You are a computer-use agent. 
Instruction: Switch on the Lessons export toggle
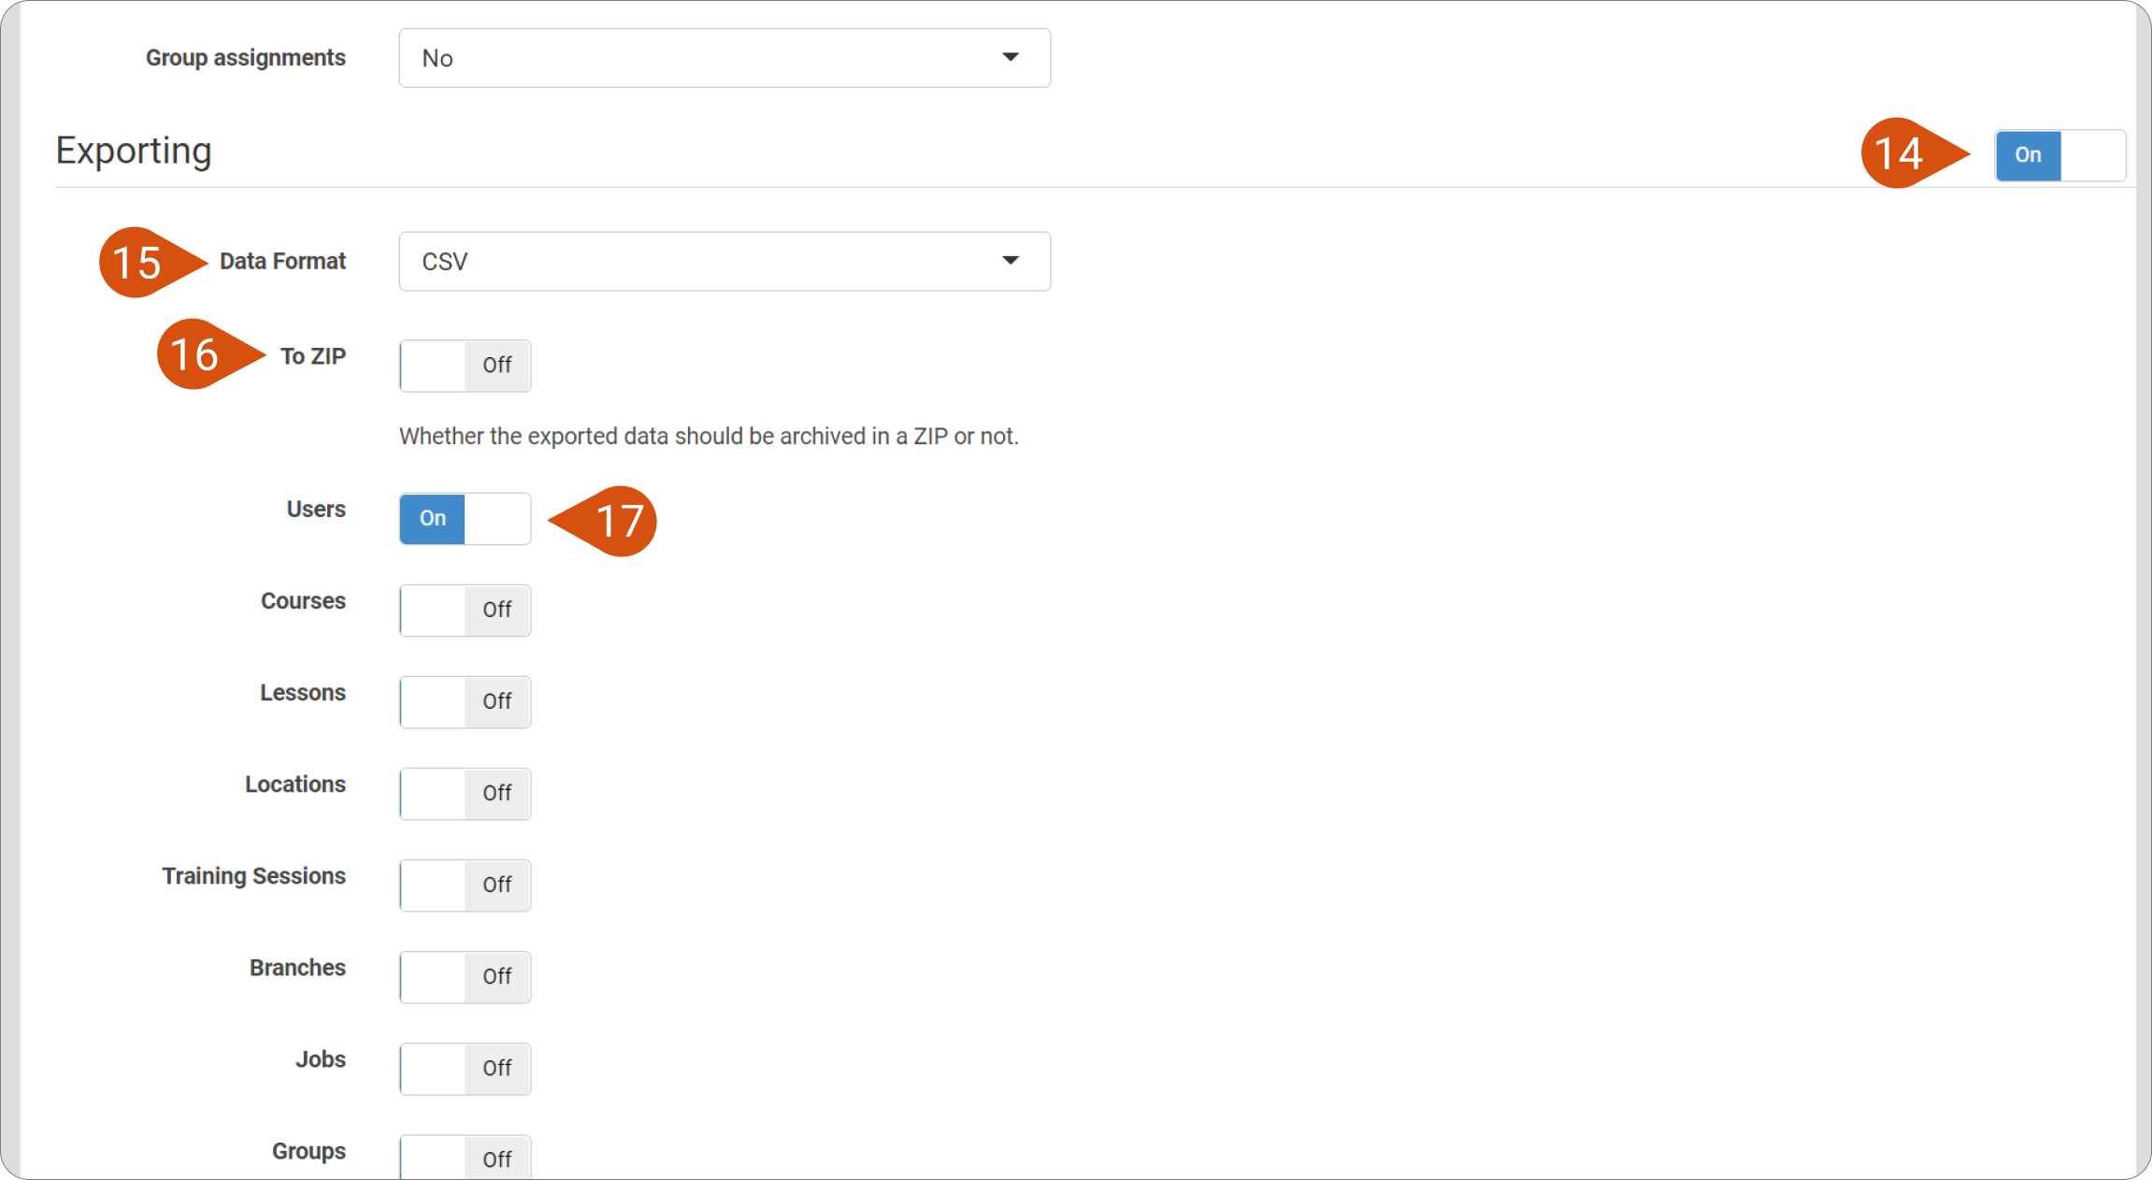pos(466,702)
